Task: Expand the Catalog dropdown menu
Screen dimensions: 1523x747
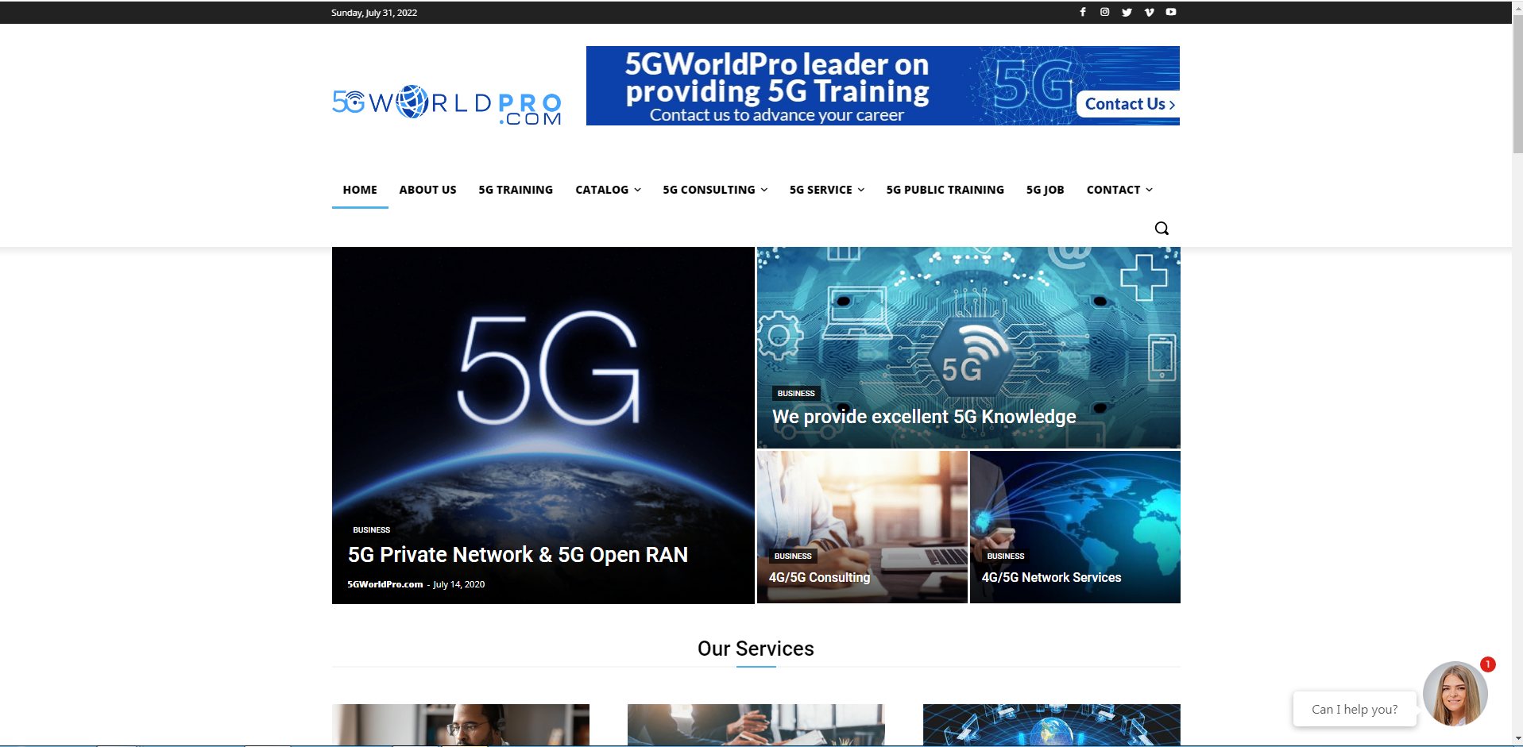Action: [x=608, y=190]
